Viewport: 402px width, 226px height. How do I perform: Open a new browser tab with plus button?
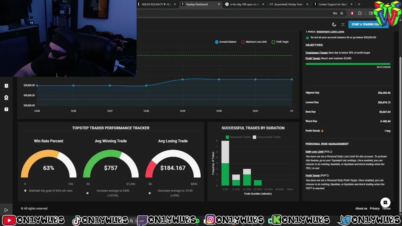pyautogui.click(x=359, y=4)
